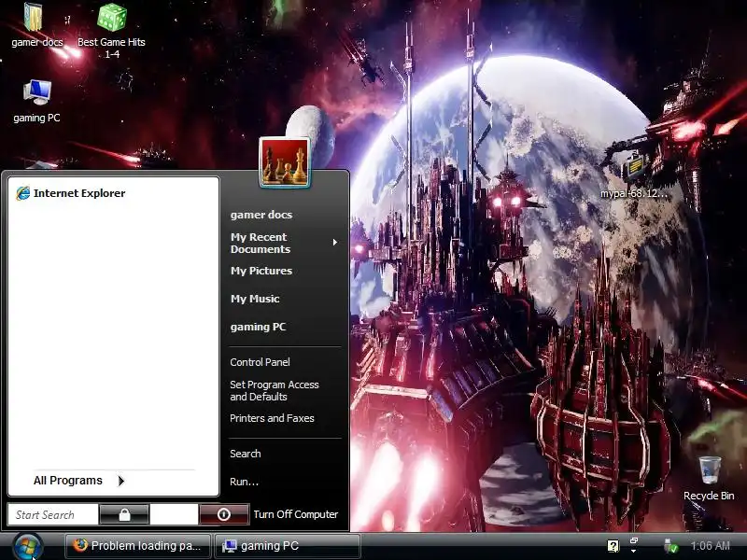
Task: Click Turn Off Computer label
Action: (296, 515)
